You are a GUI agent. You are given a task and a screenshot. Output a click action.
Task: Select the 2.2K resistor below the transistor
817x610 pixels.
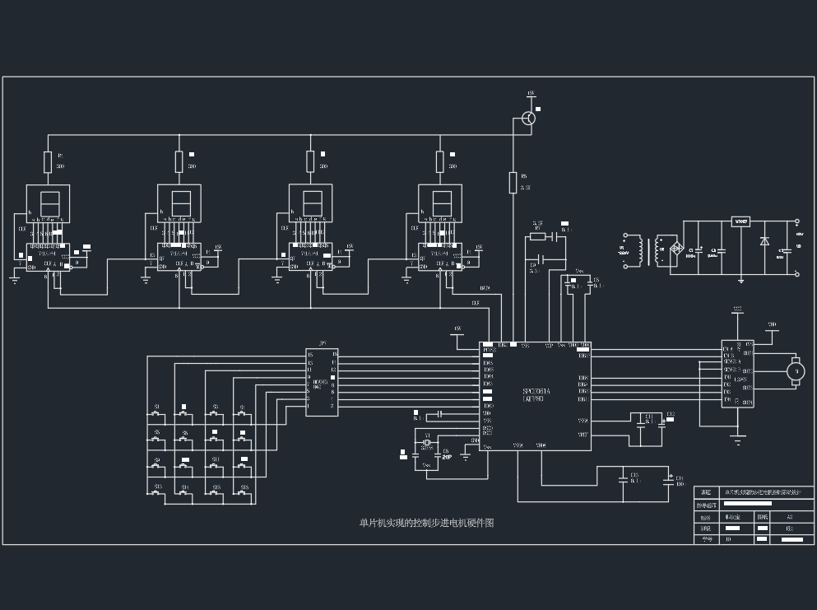tap(513, 183)
